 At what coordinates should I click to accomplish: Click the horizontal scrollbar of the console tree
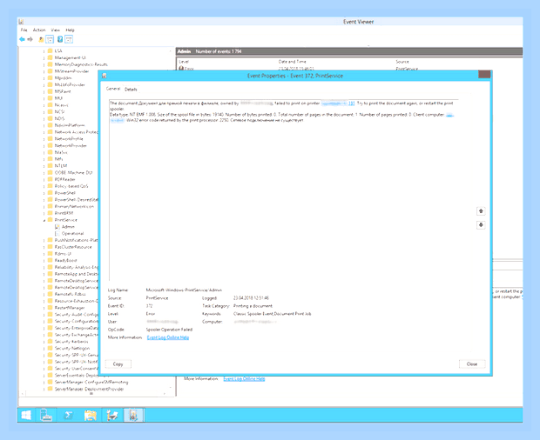click(91, 394)
